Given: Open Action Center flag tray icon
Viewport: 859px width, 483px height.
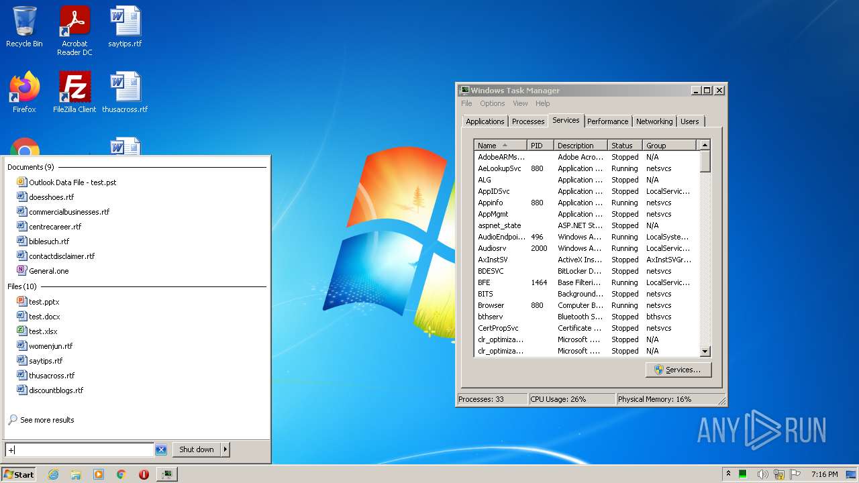Looking at the screenshot, I should (795, 474).
